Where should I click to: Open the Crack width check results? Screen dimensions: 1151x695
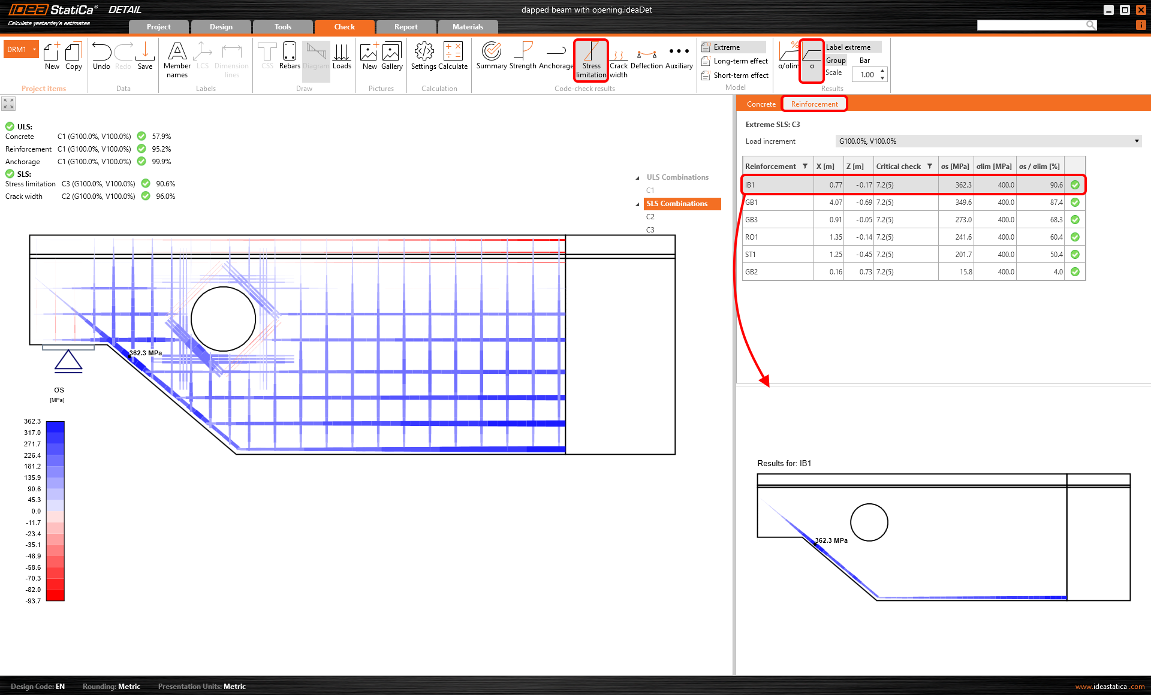[x=619, y=60]
